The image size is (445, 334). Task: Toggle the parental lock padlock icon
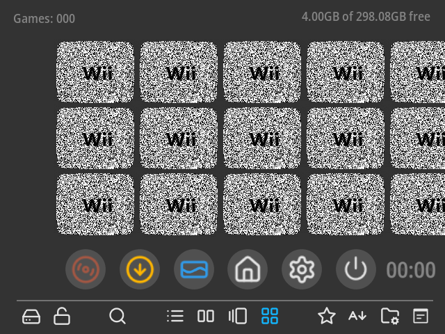click(62, 316)
